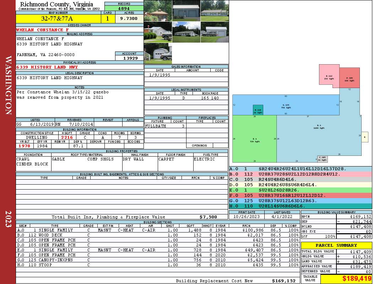Viewport: 373px width, 284px height.
Task: Select blue legend row G.0 125
Action: 301,201
